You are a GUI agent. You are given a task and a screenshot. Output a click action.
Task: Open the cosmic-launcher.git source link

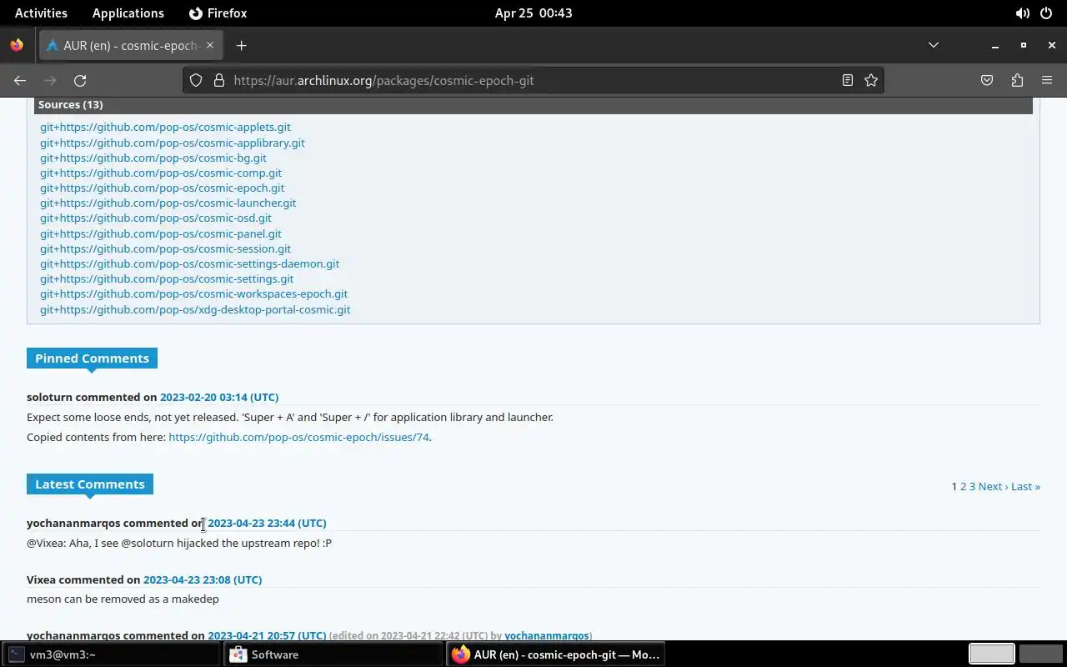click(x=168, y=203)
